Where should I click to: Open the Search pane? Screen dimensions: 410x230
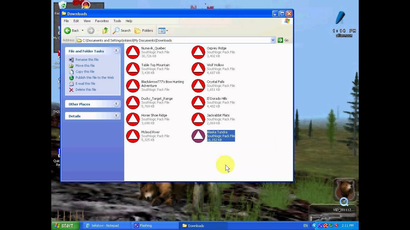pyautogui.click(x=122, y=31)
